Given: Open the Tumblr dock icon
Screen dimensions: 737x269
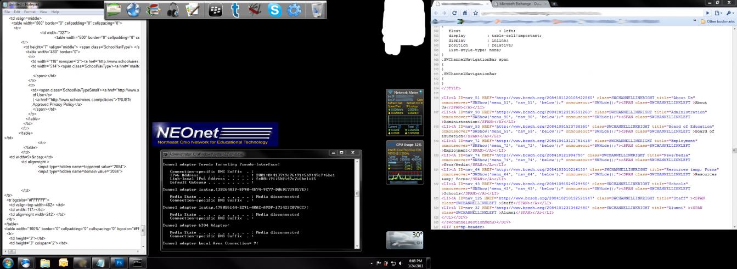Looking at the screenshot, I should (235, 10).
